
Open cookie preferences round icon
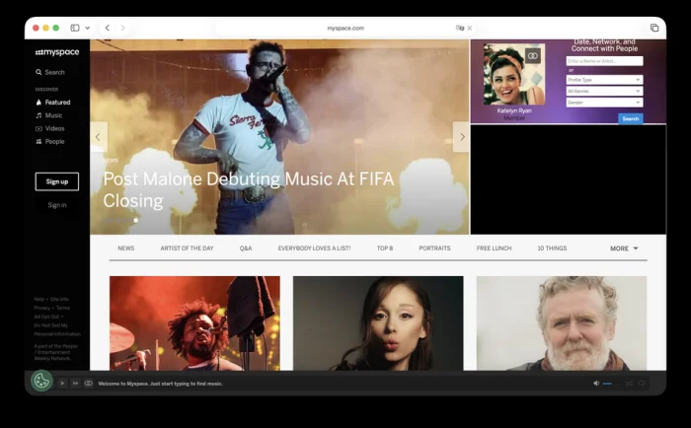click(x=41, y=381)
